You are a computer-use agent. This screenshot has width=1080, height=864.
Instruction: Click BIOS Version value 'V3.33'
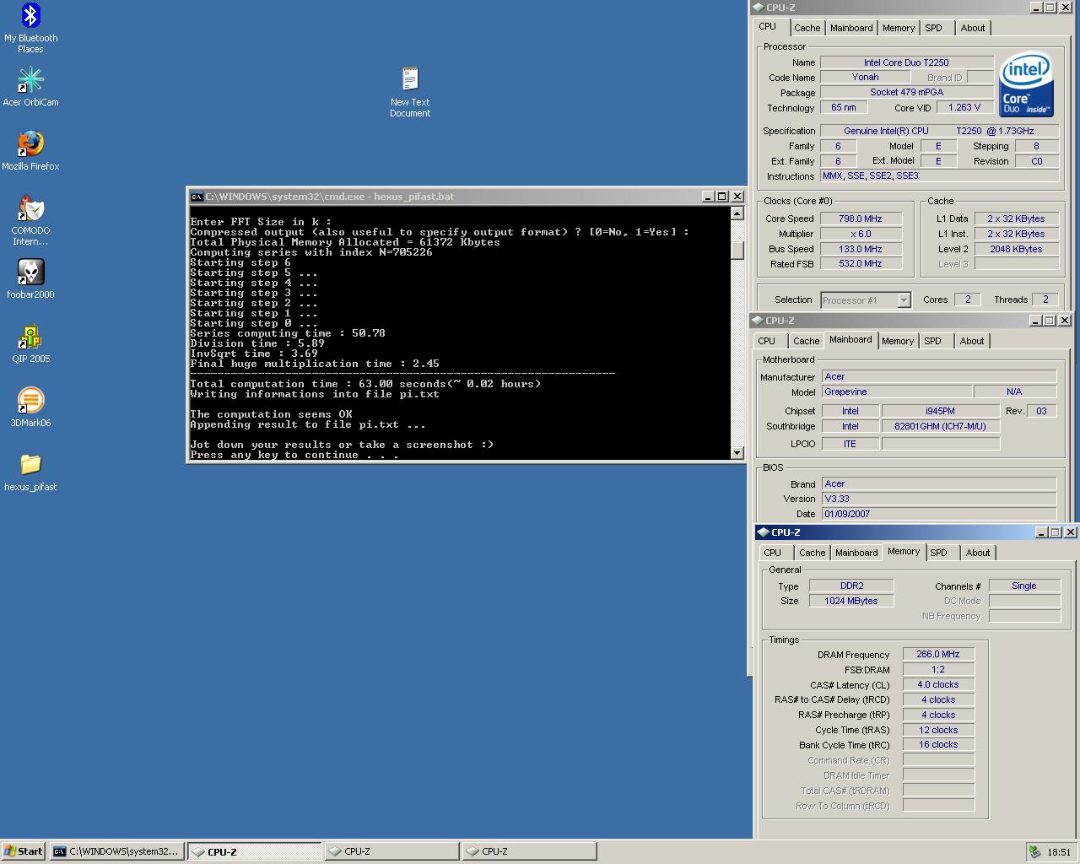pos(938,499)
